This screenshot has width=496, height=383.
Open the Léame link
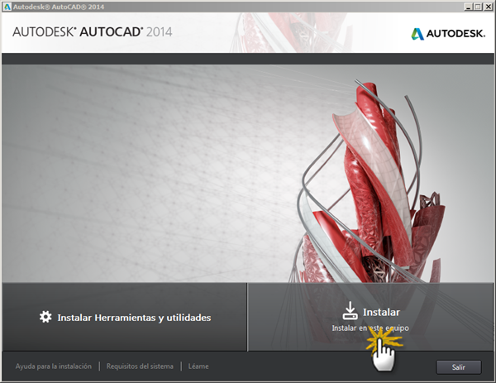click(198, 366)
